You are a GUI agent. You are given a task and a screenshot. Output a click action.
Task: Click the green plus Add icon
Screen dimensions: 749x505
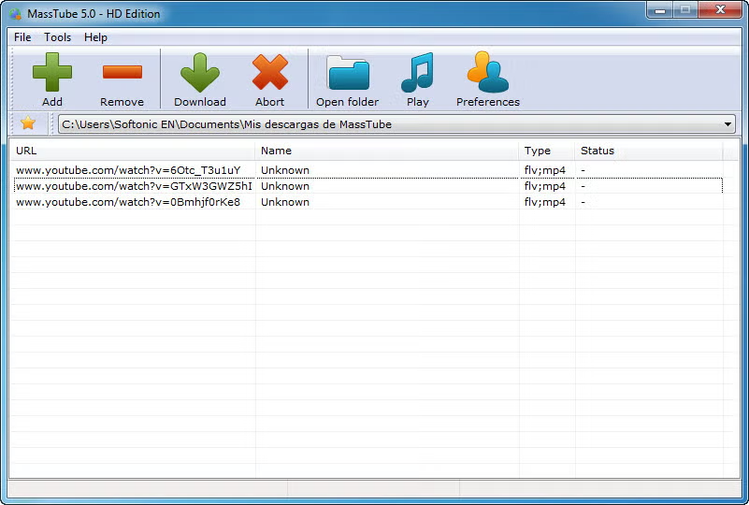pos(52,72)
